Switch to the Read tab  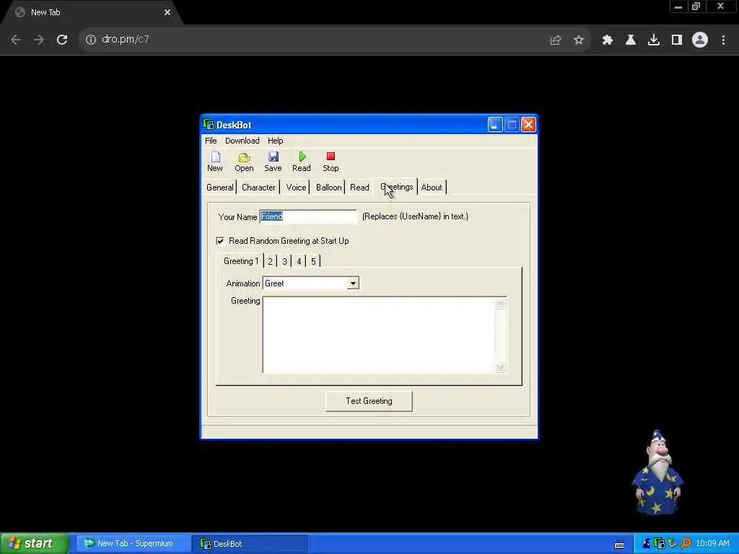pos(359,188)
